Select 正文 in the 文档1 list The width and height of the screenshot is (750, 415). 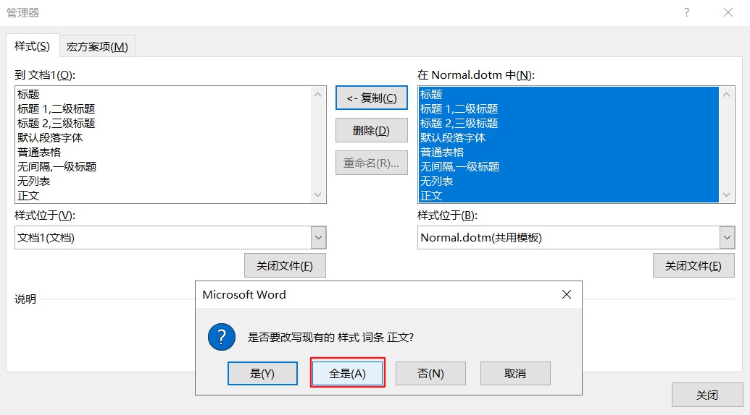click(163, 196)
